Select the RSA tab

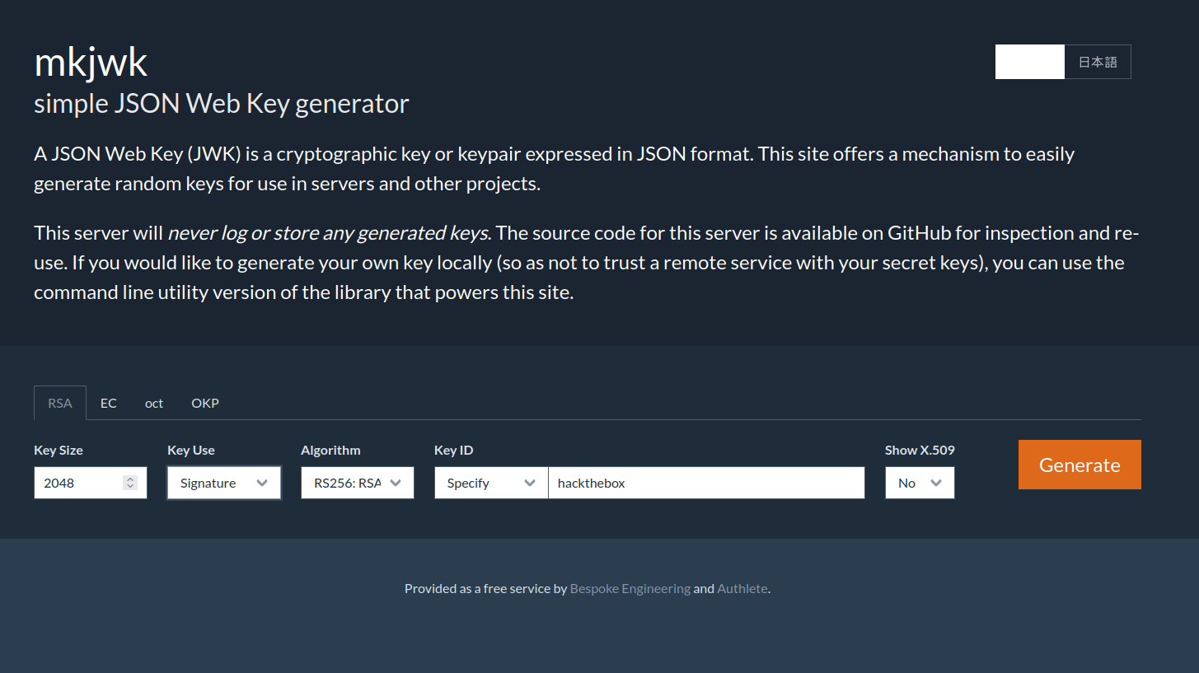tap(60, 403)
